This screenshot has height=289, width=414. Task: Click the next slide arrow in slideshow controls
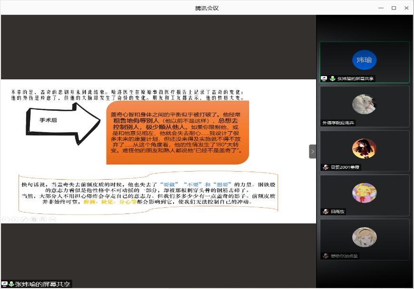pyautogui.click(x=15, y=219)
